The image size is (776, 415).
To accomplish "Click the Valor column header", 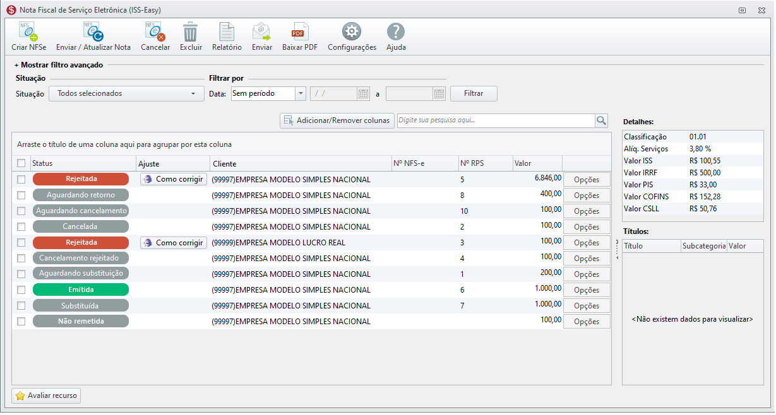I will click(537, 163).
